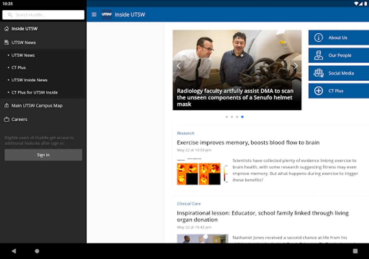Viewport: 369px width, 259px height.
Task: Click the UTSW logo in header
Action: (x=107, y=14)
